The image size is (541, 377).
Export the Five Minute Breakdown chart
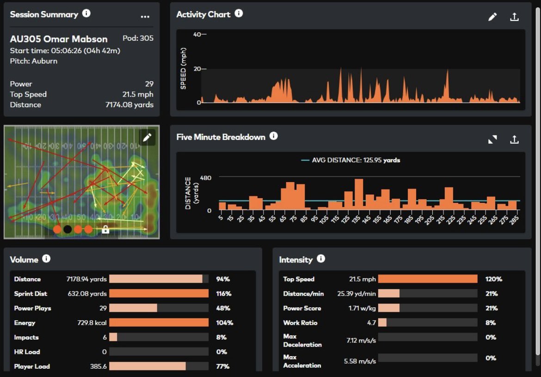point(515,139)
